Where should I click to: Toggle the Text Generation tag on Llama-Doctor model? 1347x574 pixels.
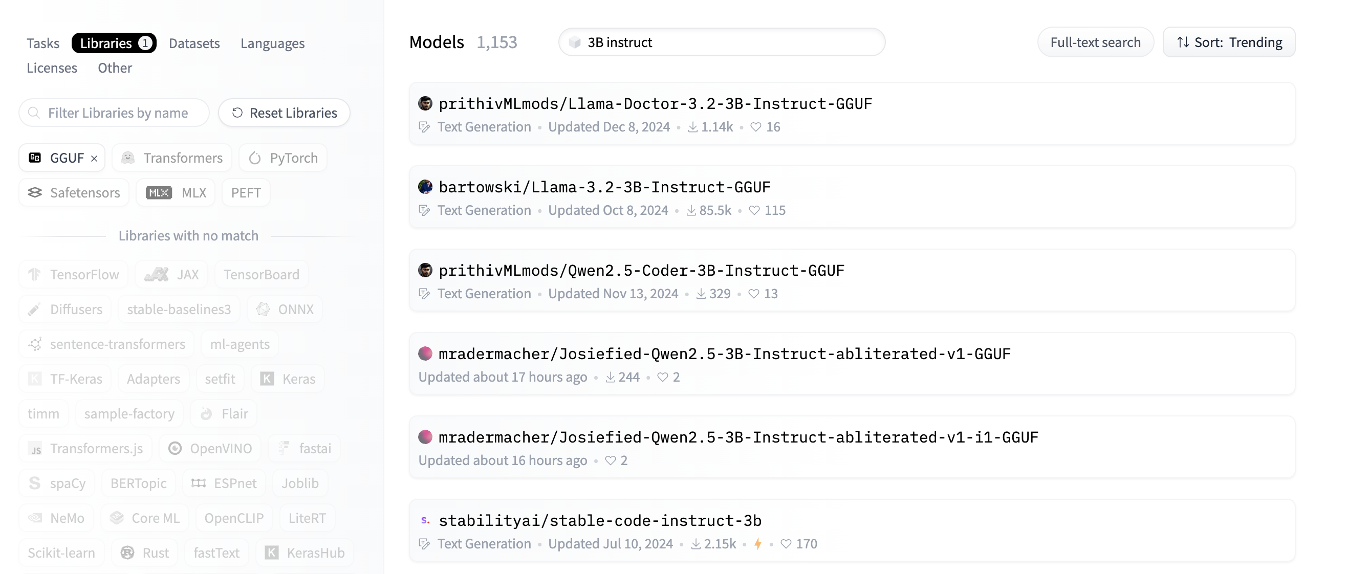[x=476, y=126]
